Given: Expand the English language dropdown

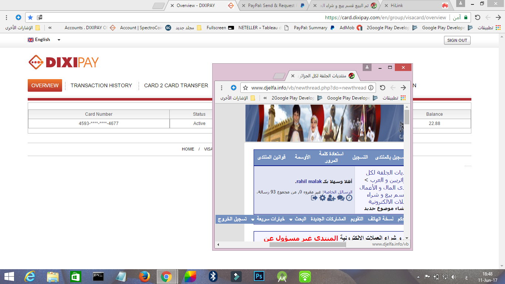Looking at the screenshot, I should tap(44, 40).
